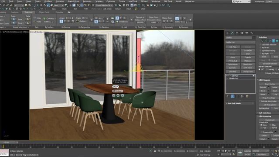Switch to the Object Paint ribbon tab
Image resolution: width=279 pixels, height=157 pixels.
[x=44, y=12]
